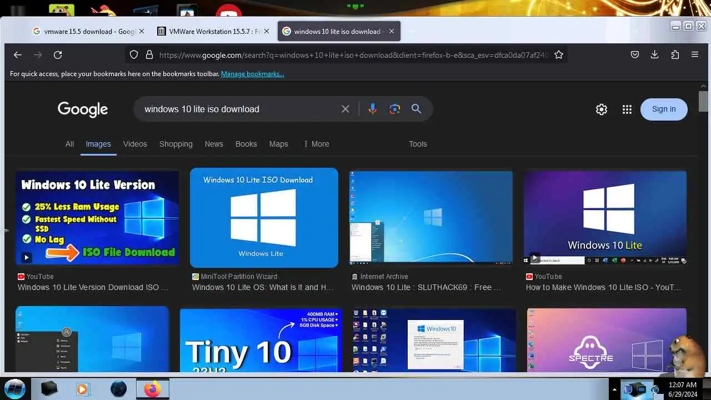Open the Save to Pocket icon
711x400 pixels.
coord(635,54)
